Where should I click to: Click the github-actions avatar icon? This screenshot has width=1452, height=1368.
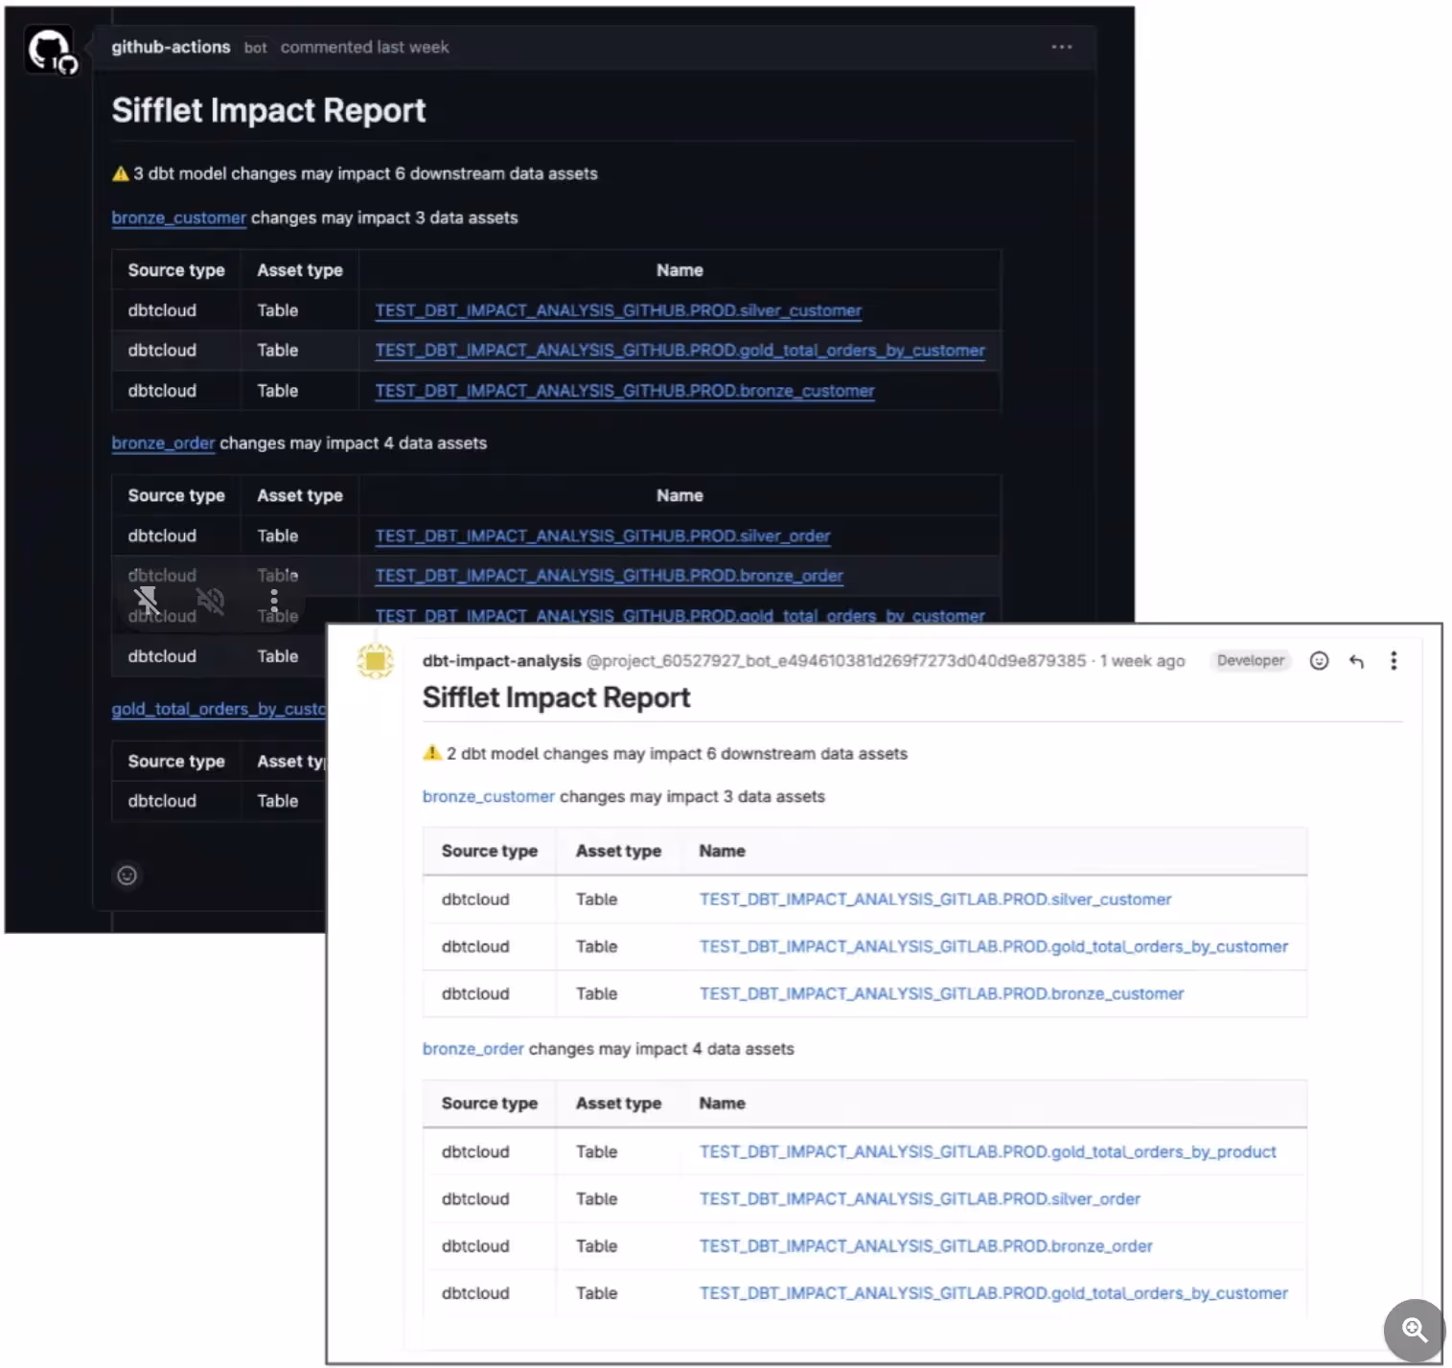[50, 51]
